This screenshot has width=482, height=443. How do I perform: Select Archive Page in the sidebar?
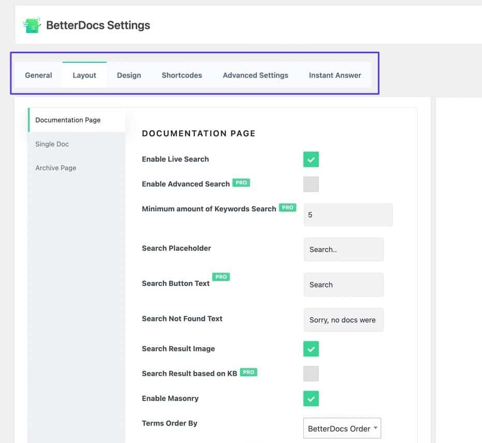click(x=55, y=168)
